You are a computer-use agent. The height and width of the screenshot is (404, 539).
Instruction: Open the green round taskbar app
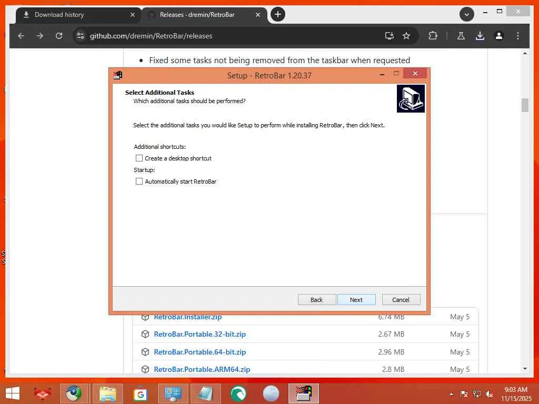pos(238,393)
